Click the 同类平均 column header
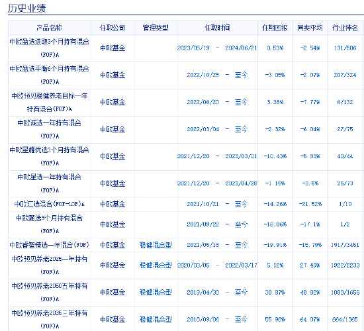 pos(310,28)
